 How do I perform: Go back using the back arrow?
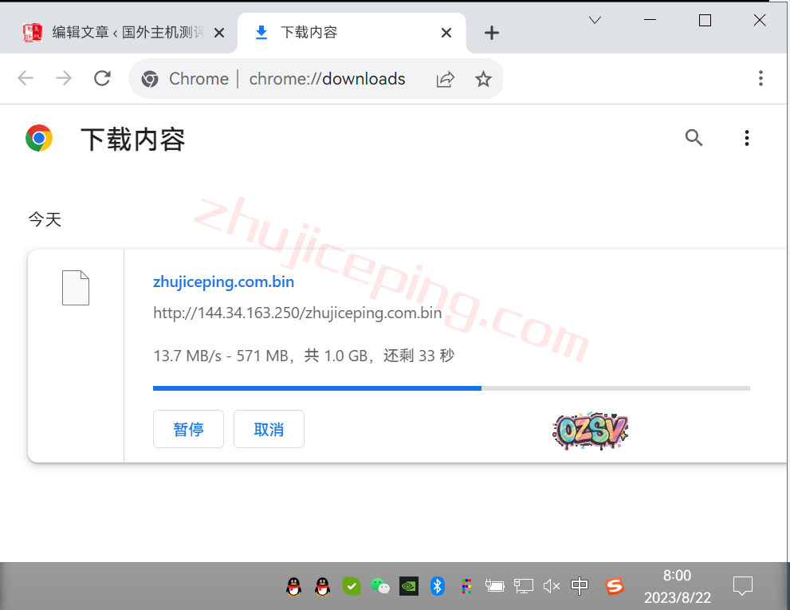click(26, 78)
